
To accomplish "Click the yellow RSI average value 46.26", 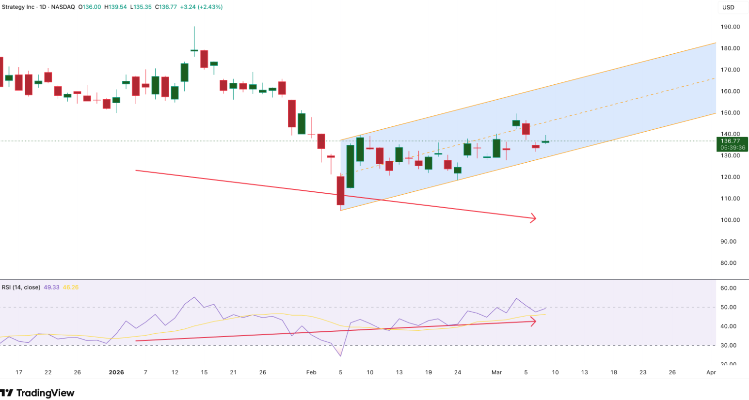I will 70,287.
